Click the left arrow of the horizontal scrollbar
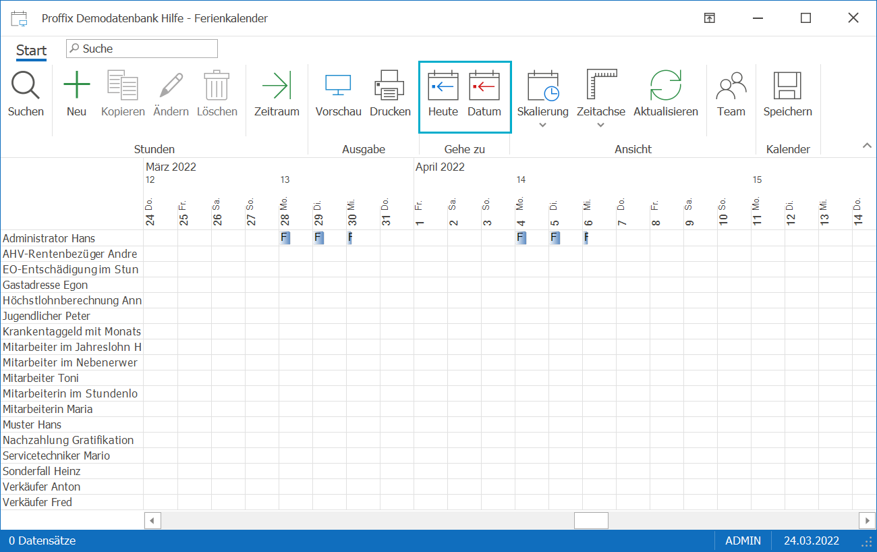Image resolution: width=877 pixels, height=552 pixels. click(x=152, y=520)
